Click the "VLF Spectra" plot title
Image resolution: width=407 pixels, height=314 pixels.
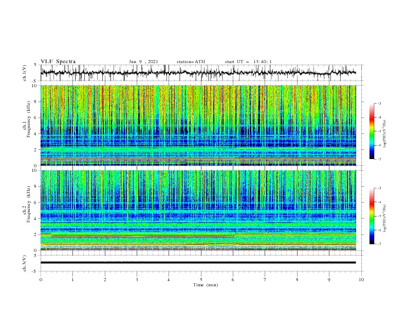[x=58, y=62]
